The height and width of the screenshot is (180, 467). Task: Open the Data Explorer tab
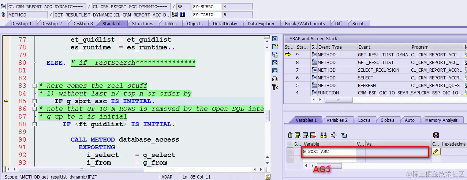(261, 23)
